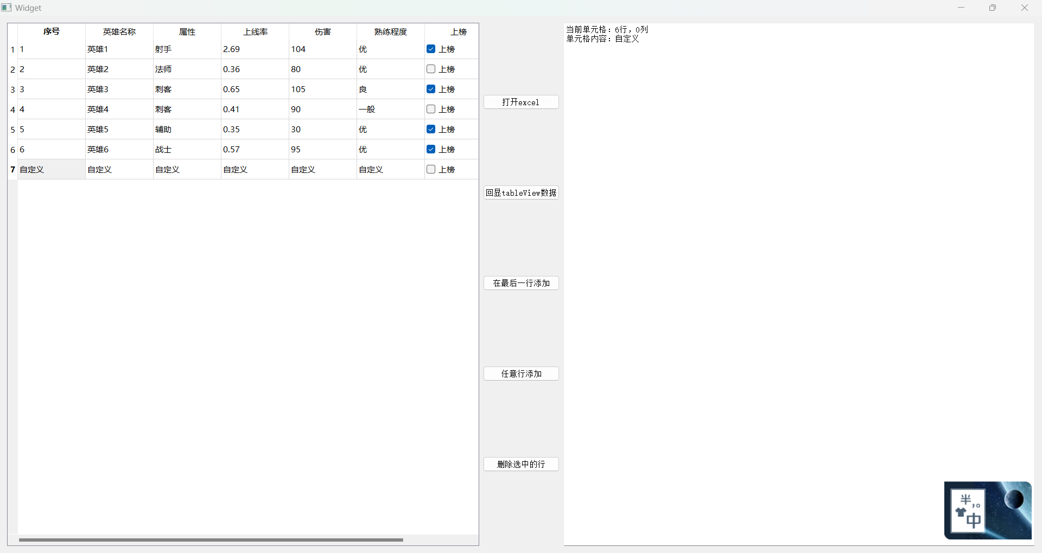Click the 英雄名称 column header

click(119, 31)
